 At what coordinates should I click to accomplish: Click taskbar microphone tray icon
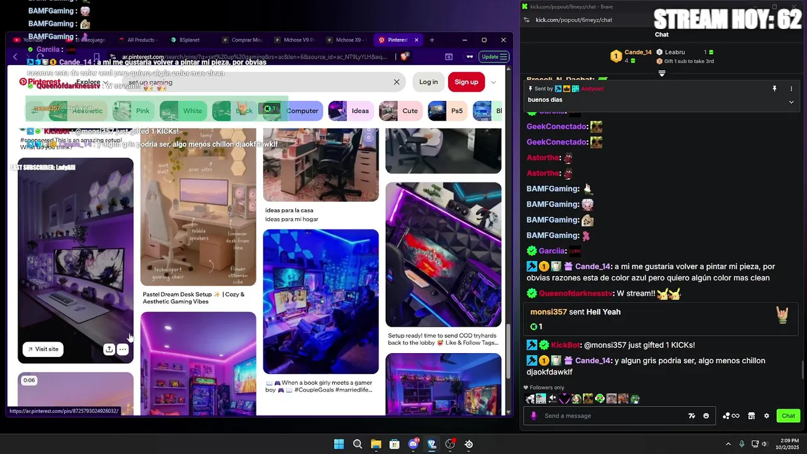click(x=741, y=444)
